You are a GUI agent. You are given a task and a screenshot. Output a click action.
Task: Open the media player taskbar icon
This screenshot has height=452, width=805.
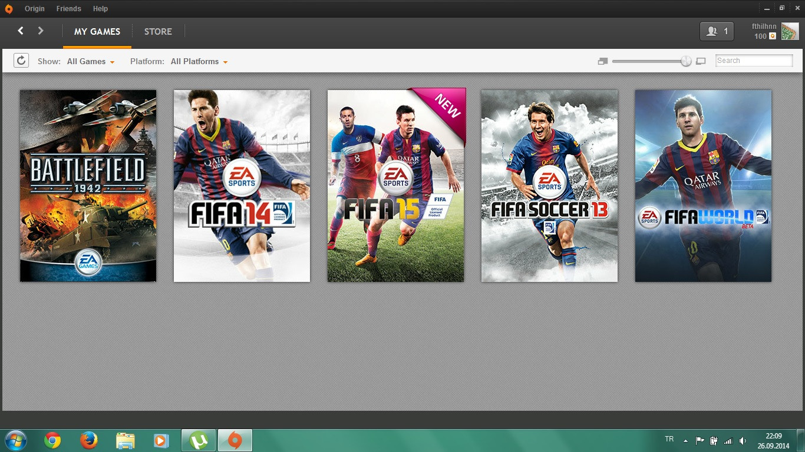(161, 440)
